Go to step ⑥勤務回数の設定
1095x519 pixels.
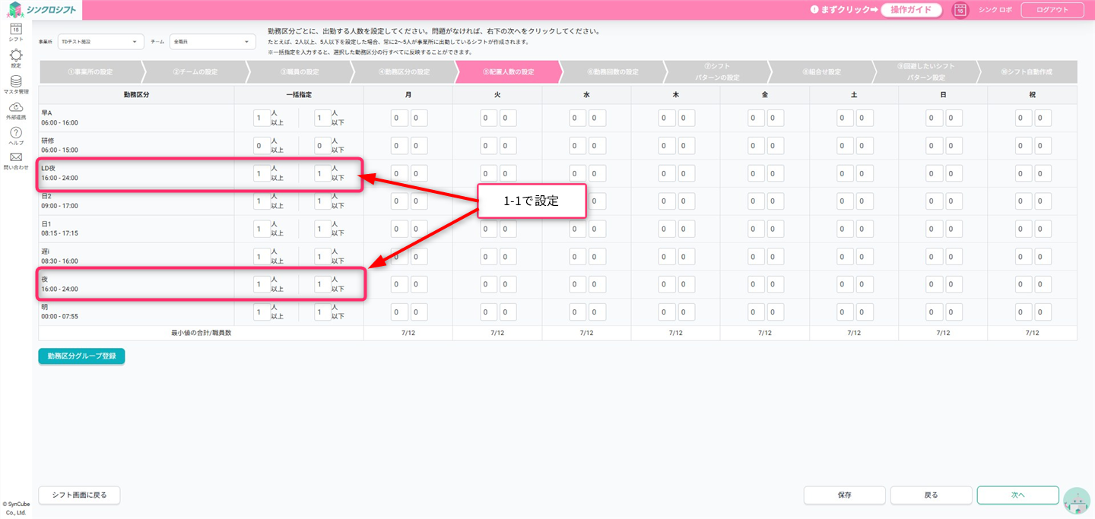(x=612, y=72)
